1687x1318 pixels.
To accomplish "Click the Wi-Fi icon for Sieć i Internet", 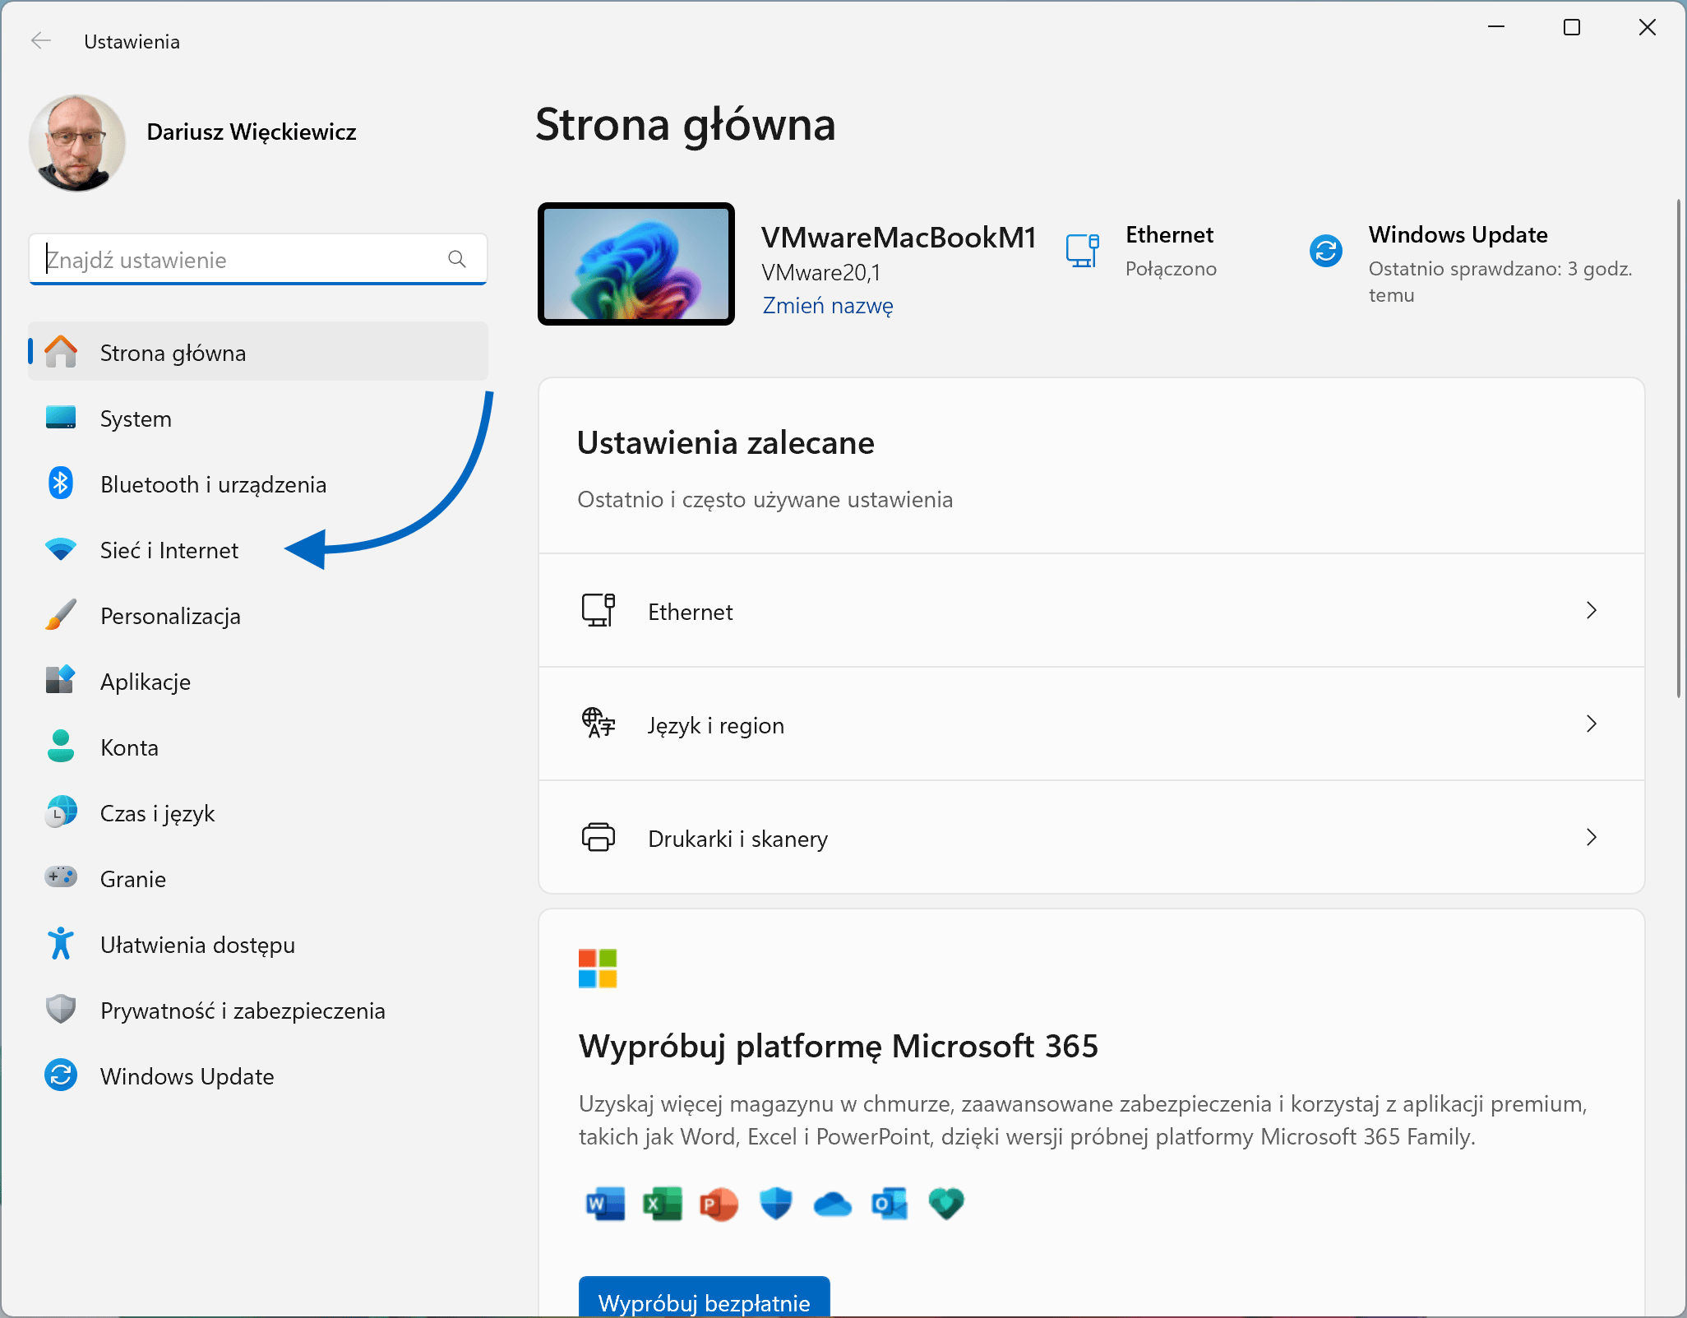I will tap(61, 549).
